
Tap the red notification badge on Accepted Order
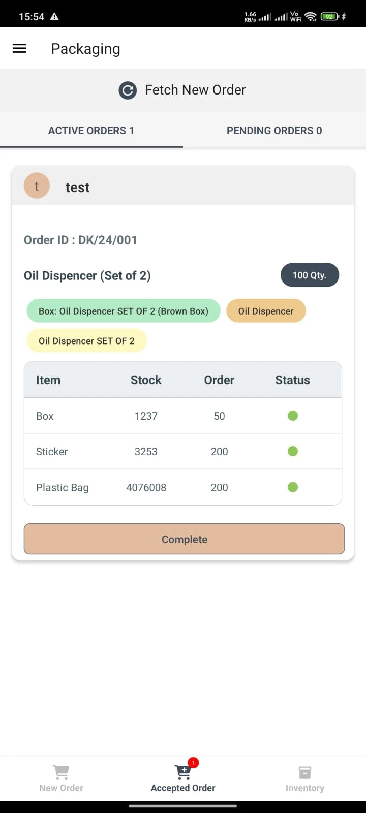click(x=193, y=763)
